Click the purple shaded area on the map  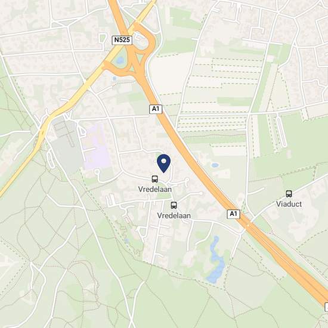click(x=96, y=147)
